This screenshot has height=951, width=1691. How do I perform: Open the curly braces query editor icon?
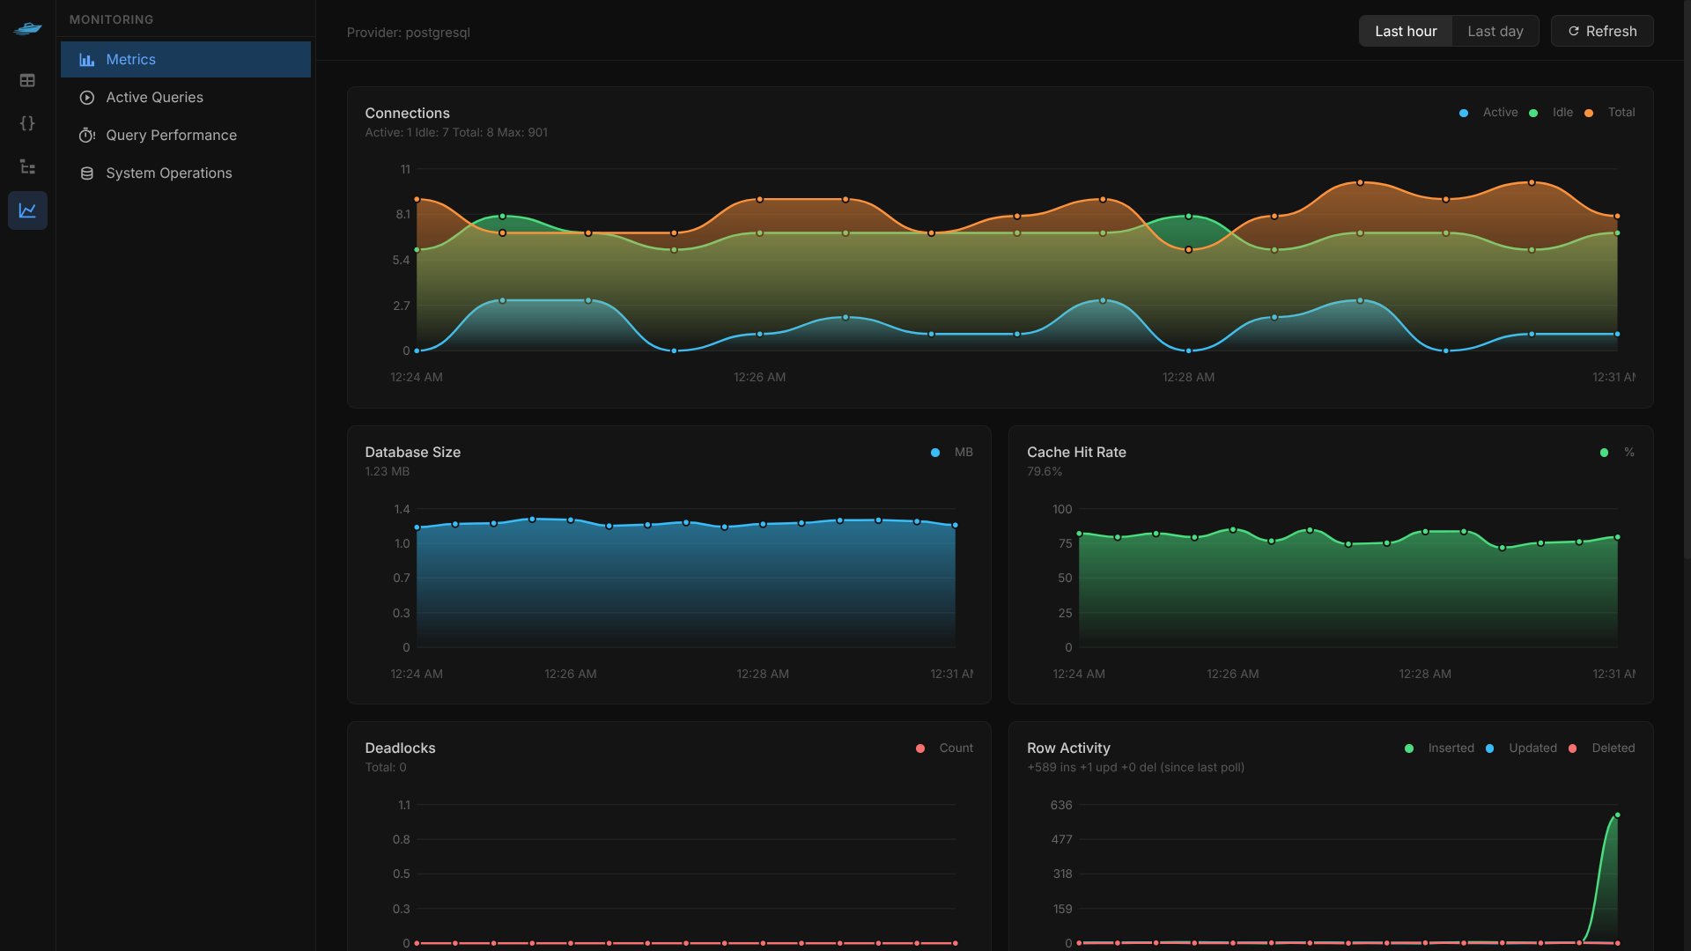click(27, 123)
